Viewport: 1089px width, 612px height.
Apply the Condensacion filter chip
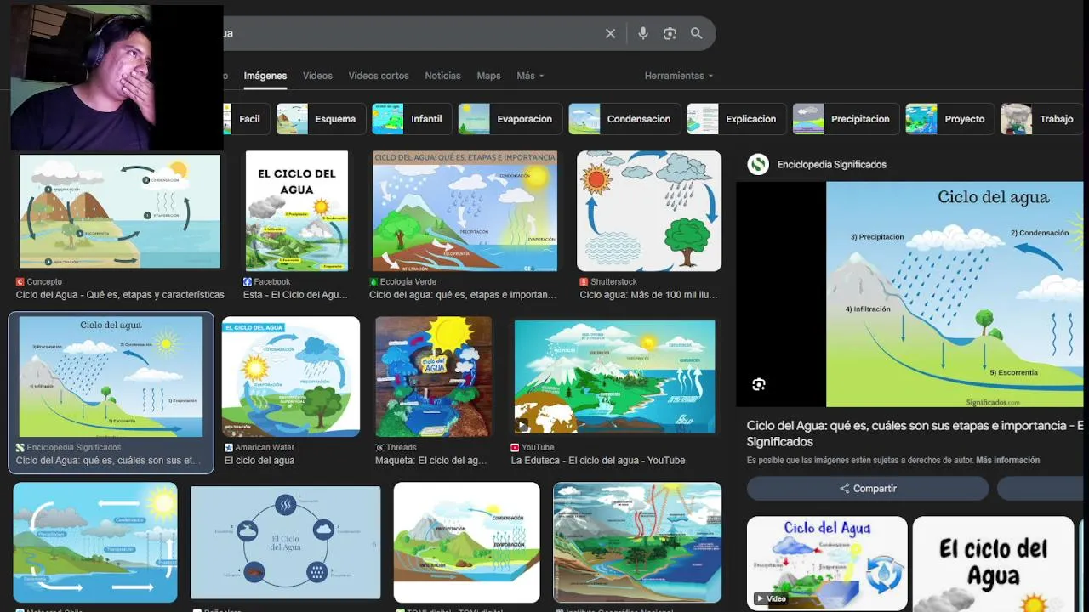point(624,119)
